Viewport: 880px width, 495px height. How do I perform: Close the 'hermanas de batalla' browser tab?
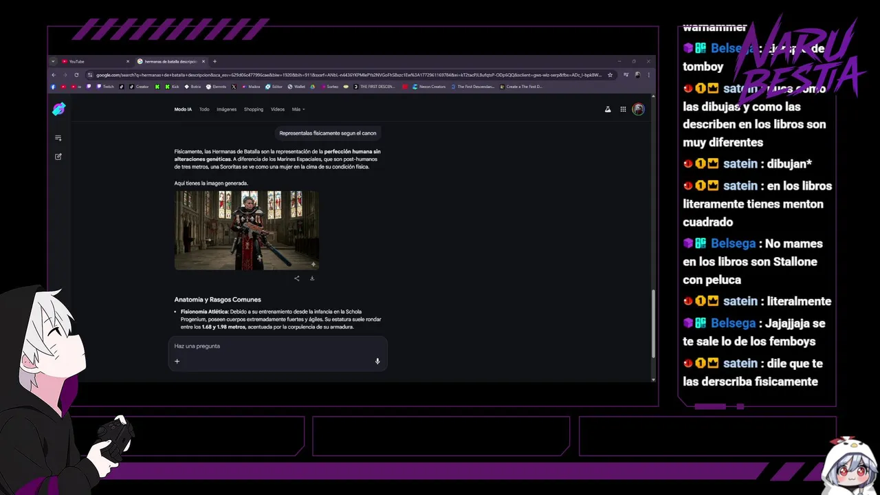point(203,61)
